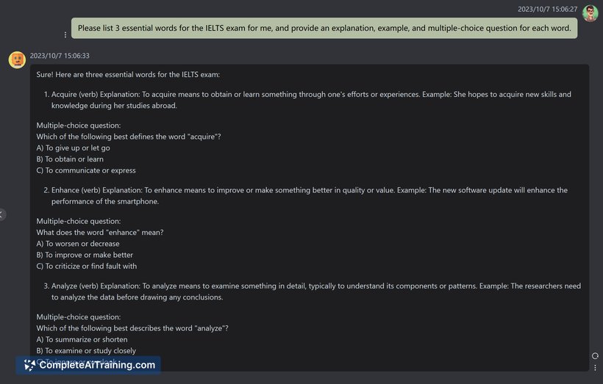603x384 pixels.
Task: Click the regenerate response icon
Action: pyautogui.click(x=595, y=356)
